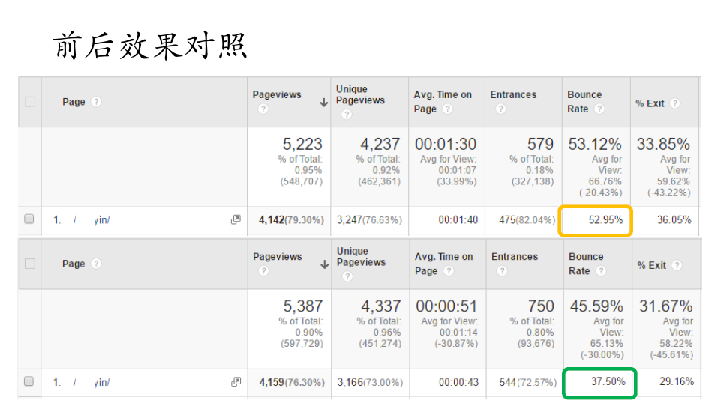Click Unique Pageviews help icon in lower table
Viewport: 718px width, 406px height.
point(347,276)
